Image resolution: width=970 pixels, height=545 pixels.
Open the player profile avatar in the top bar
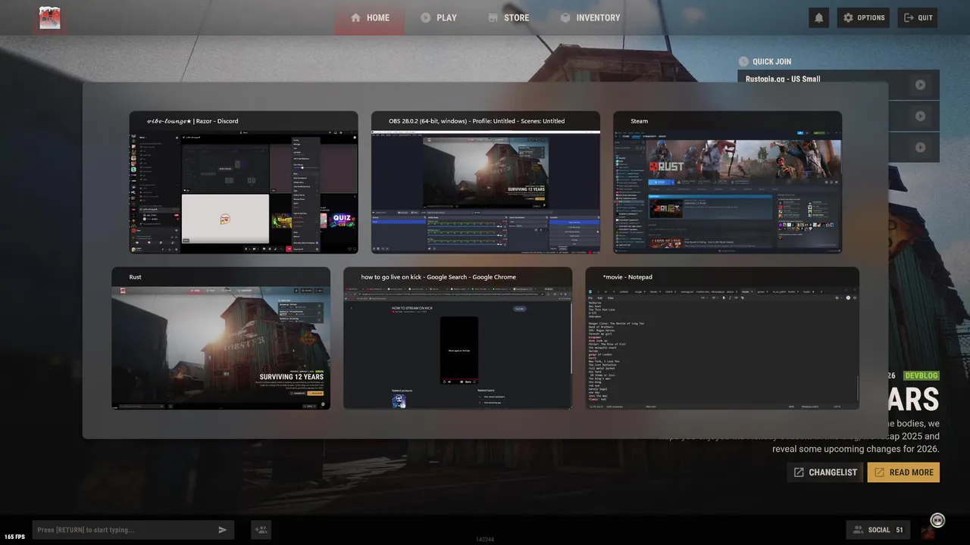click(x=50, y=17)
